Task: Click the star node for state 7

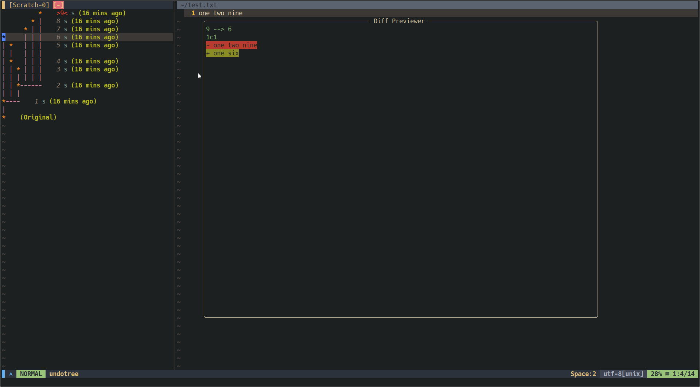Action: click(26, 29)
